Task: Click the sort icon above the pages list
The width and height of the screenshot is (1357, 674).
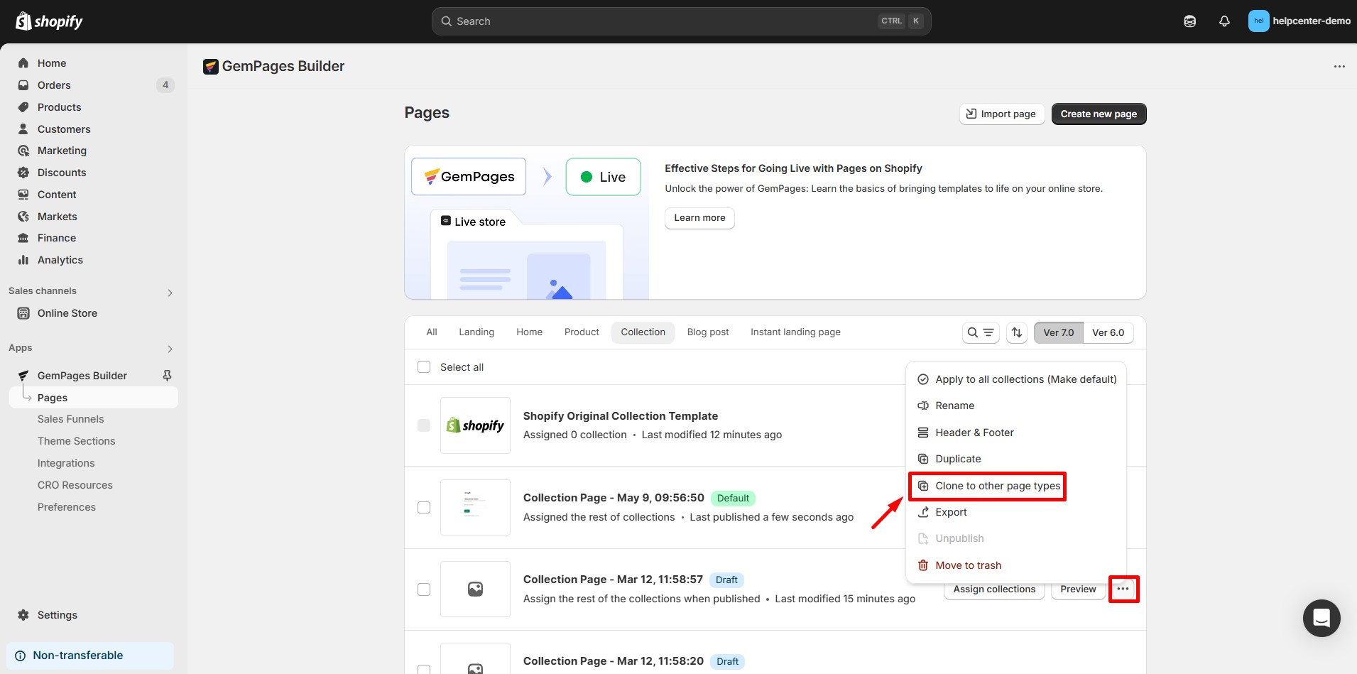Action: pos(1016,332)
